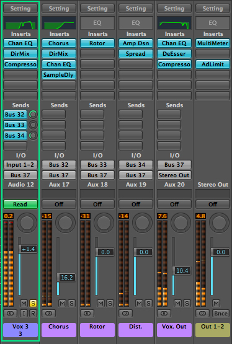232x344 pixels.
Task: Open Chorus channel Off automation menu
Action: tap(59, 205)
